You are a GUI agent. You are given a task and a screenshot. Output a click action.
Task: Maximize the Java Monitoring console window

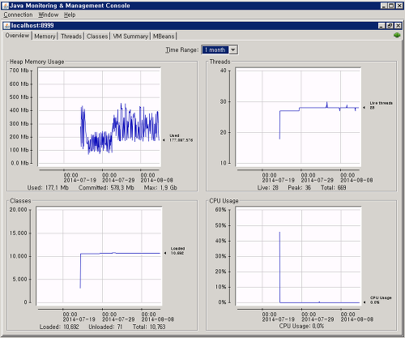click(x=391, y=6)
